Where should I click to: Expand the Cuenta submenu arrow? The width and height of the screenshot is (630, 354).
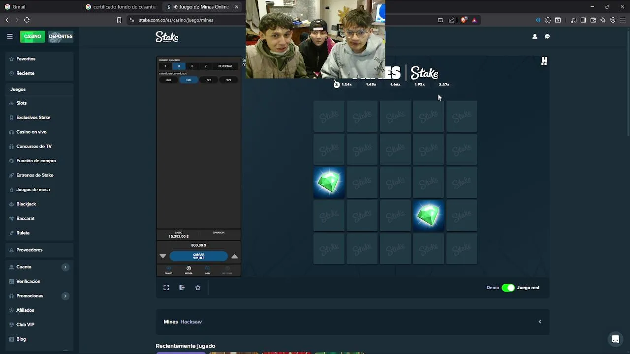click(x=65, y=267)
